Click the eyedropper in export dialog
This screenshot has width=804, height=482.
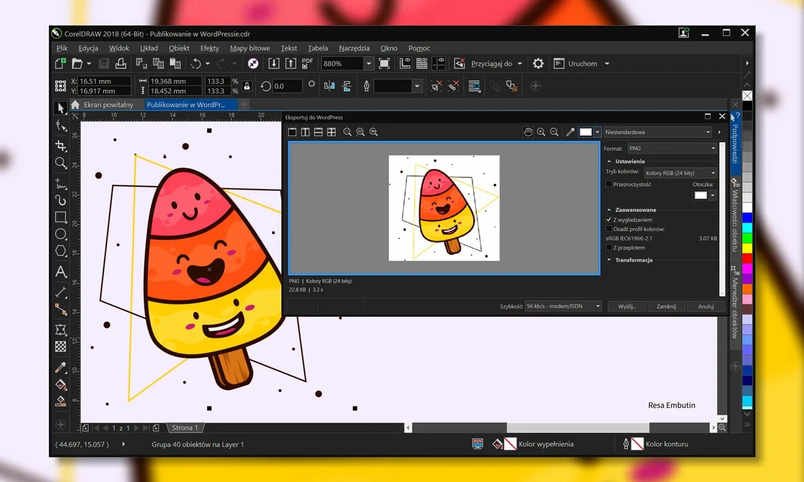coord(570,132)
